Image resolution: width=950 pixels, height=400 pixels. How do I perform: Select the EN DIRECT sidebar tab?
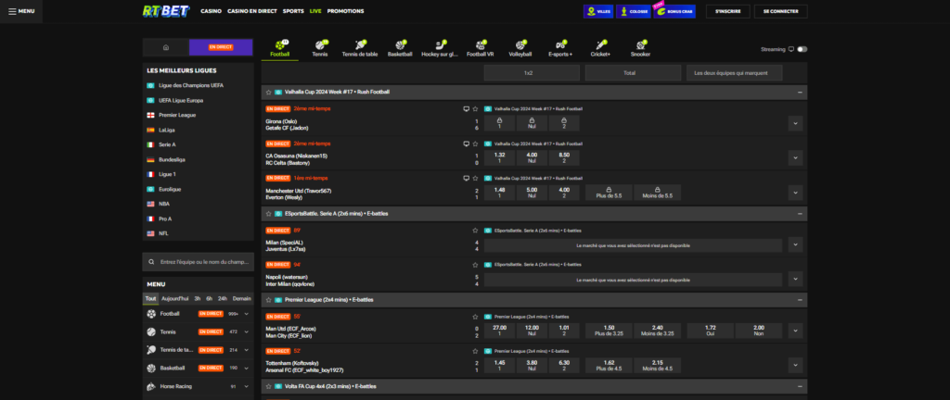[221, 47]
